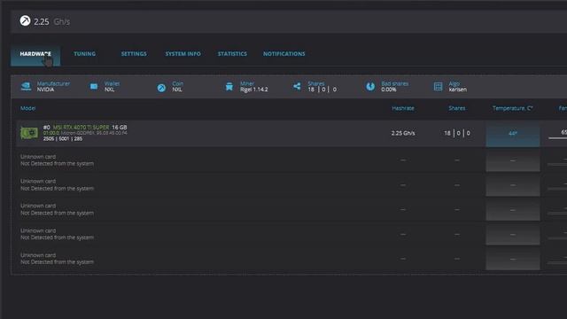Click the Algo grid icon
This screenshot has height=319, width=567.
pos(438,87)
